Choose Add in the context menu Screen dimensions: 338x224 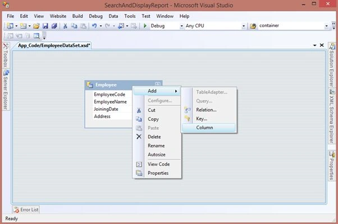tap(157, 91)
